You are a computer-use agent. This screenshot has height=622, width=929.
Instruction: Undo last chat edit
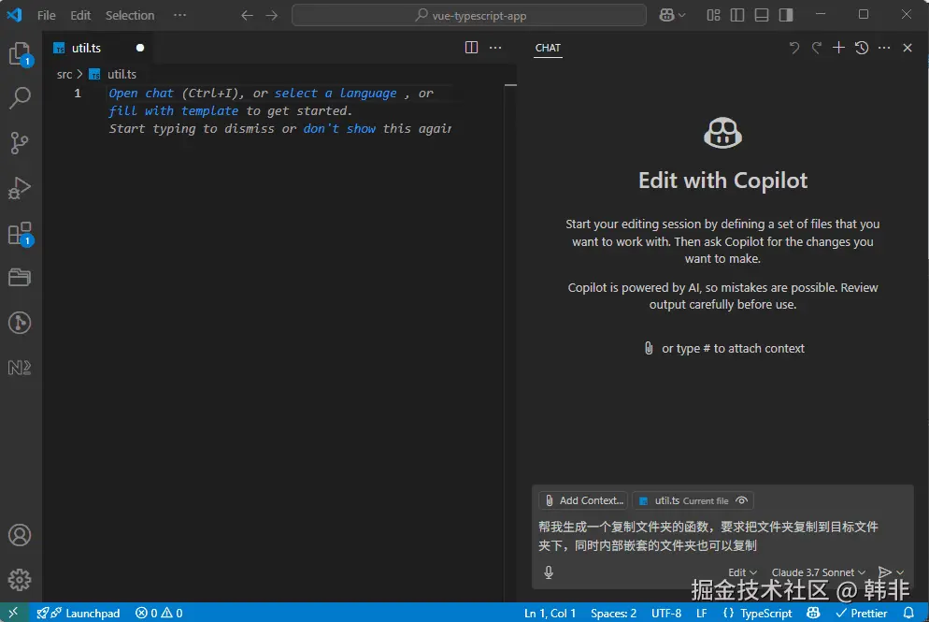(793, 48)
